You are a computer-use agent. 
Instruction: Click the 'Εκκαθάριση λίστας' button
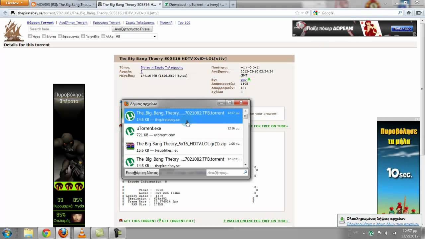coord(142,173)
